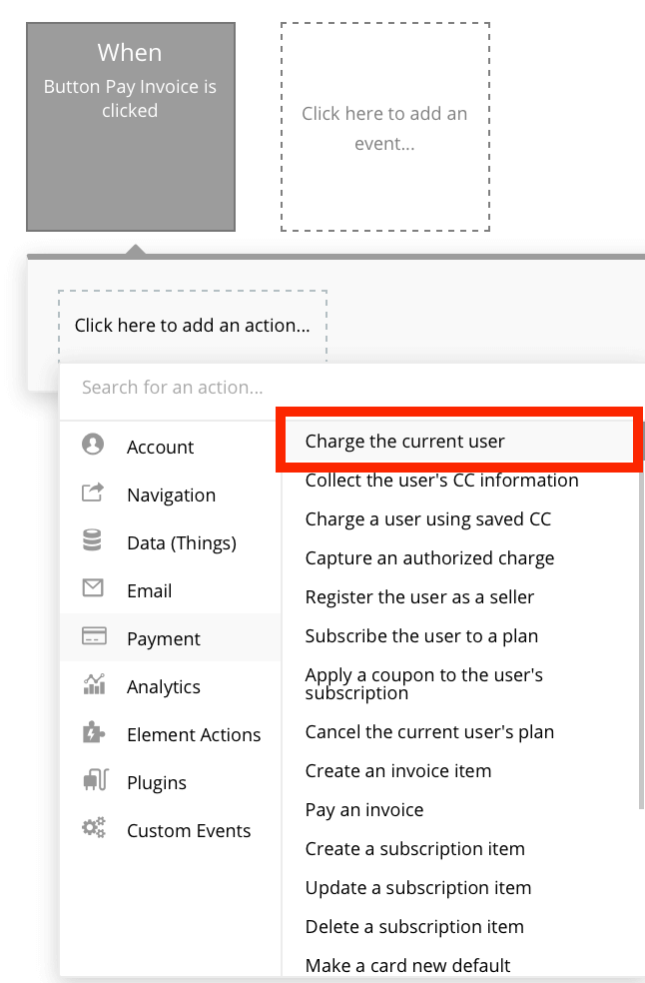
Task: Click the Pay Invoice clicked event block
Action: [130, 126]
